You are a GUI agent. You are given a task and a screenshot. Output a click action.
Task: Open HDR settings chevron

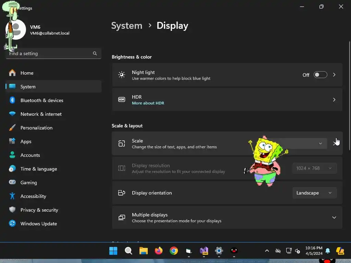point(334,100)
